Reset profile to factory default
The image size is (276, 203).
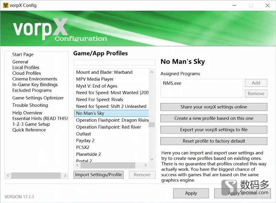tap(214, 141)
